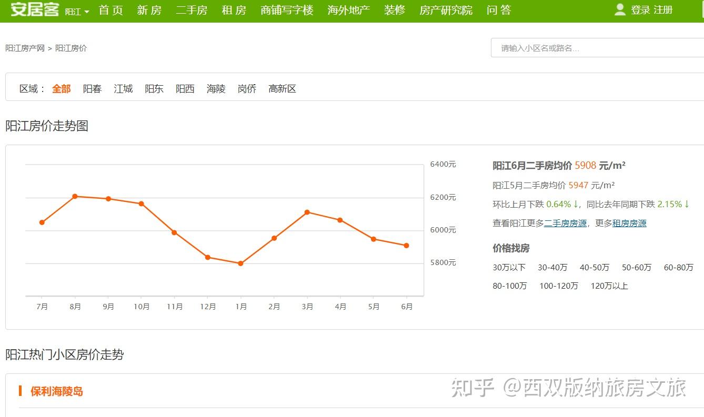Select 江城 region filter
The image size is (704, 417).
pyautogui.click(x=123, y=89)
